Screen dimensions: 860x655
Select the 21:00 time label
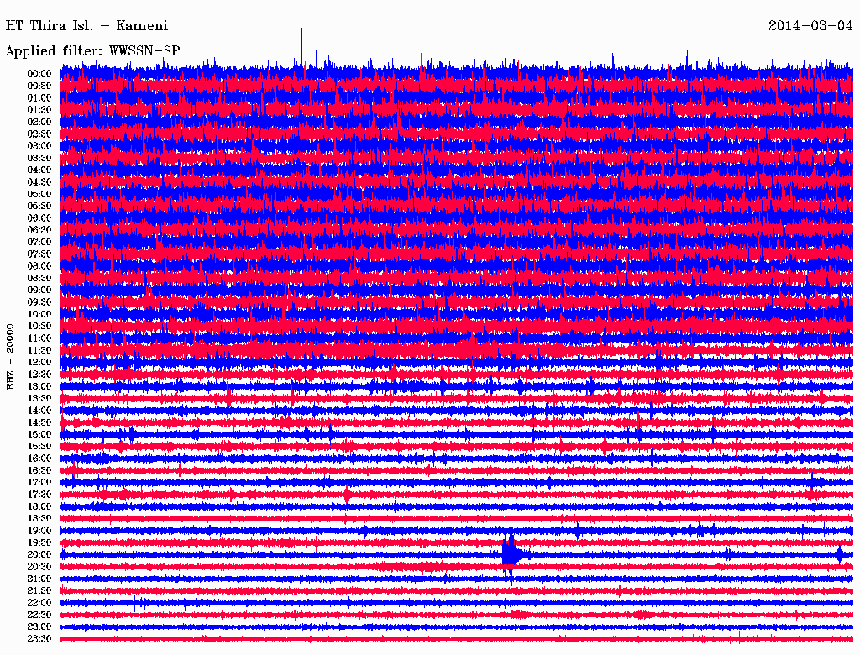[x=39, y=579]
